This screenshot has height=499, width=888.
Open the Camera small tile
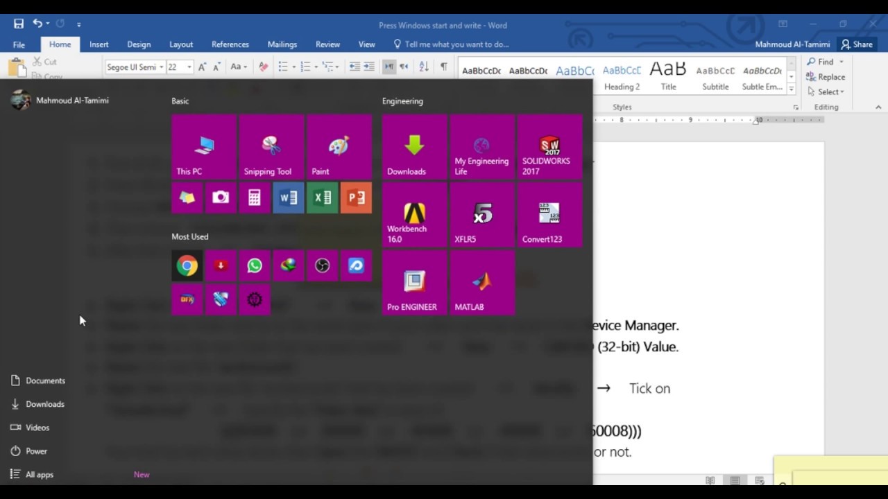pyautogui.click(x=221, y=198)
